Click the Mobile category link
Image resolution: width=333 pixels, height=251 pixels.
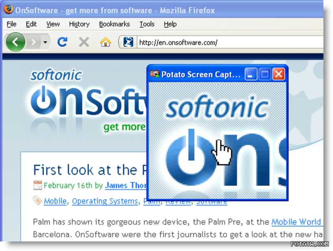55,201
